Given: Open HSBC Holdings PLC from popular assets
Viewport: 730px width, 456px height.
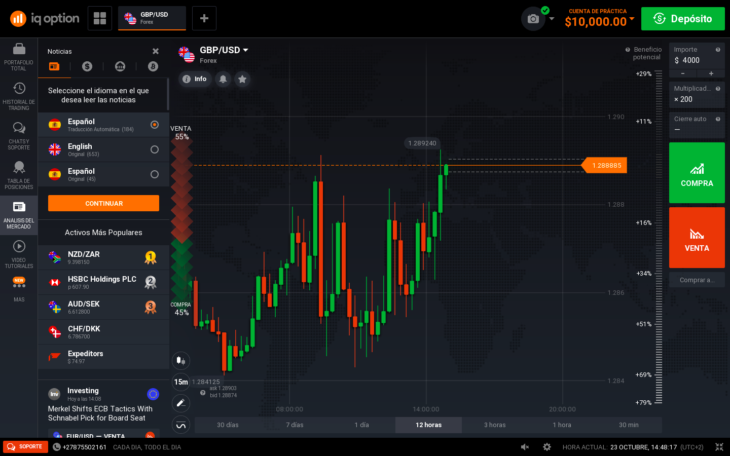Looking at the screenshot, I should point(103,282).
